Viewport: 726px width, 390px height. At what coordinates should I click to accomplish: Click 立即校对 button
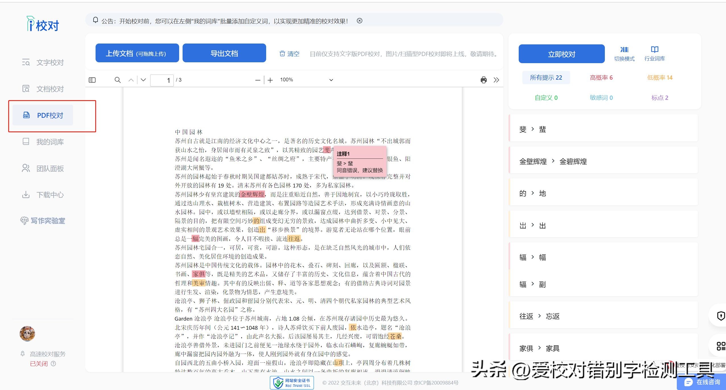point(561,54)
